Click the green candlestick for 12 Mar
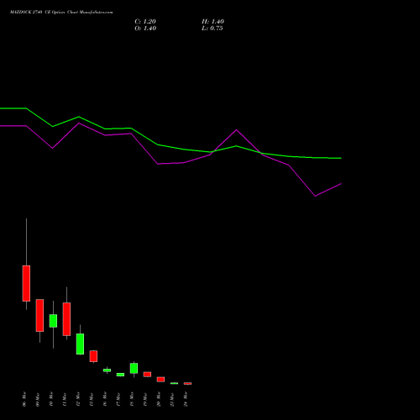The image size is (420, 420). (80, 344)
